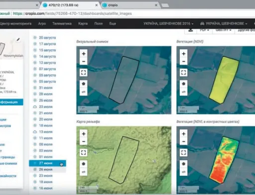Viewport: 255px width, 195px height.
Task: Zoom out on the contrast NDVI map
Action: click(184, 141)
